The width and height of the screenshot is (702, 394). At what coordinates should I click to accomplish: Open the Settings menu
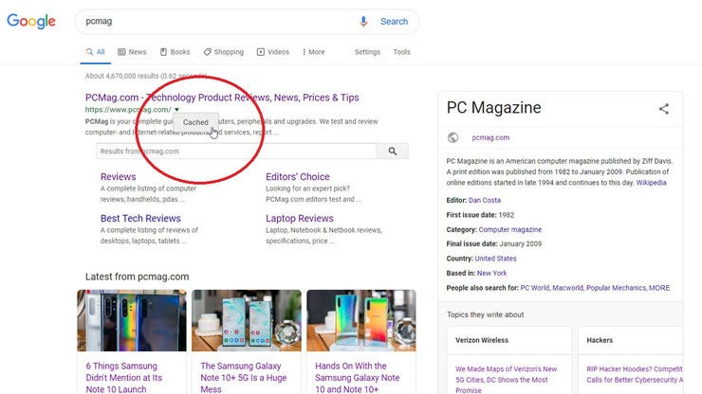pyautogui.click(x=367, y=52)
